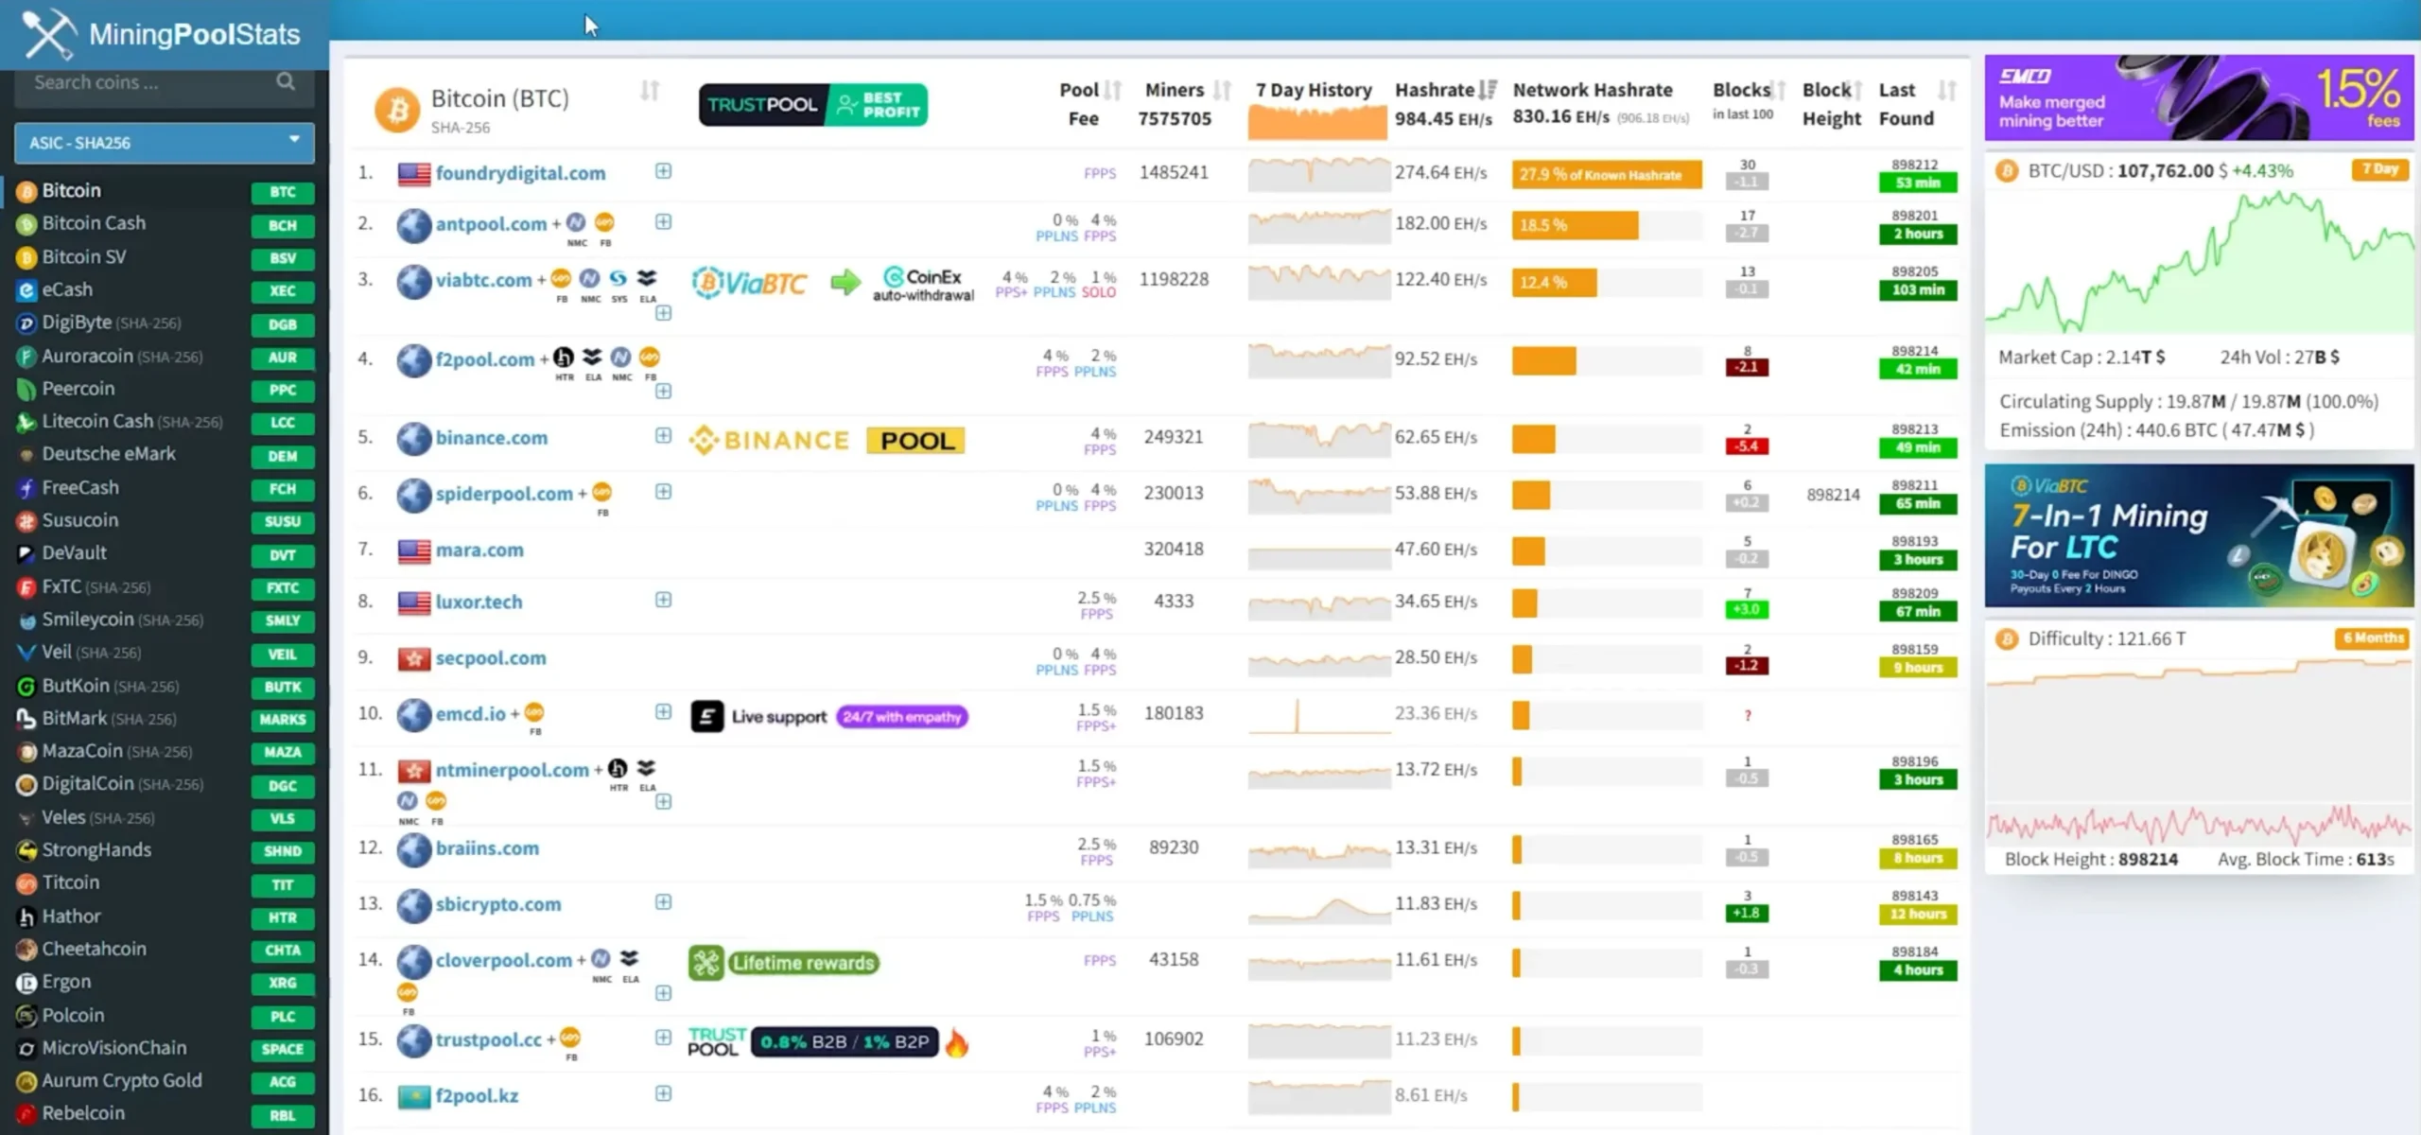Click the Hathor merged coin icon beside f2pool.com
The height and width of the screenshot is (1135, 2421).
(x=564, y=358)
